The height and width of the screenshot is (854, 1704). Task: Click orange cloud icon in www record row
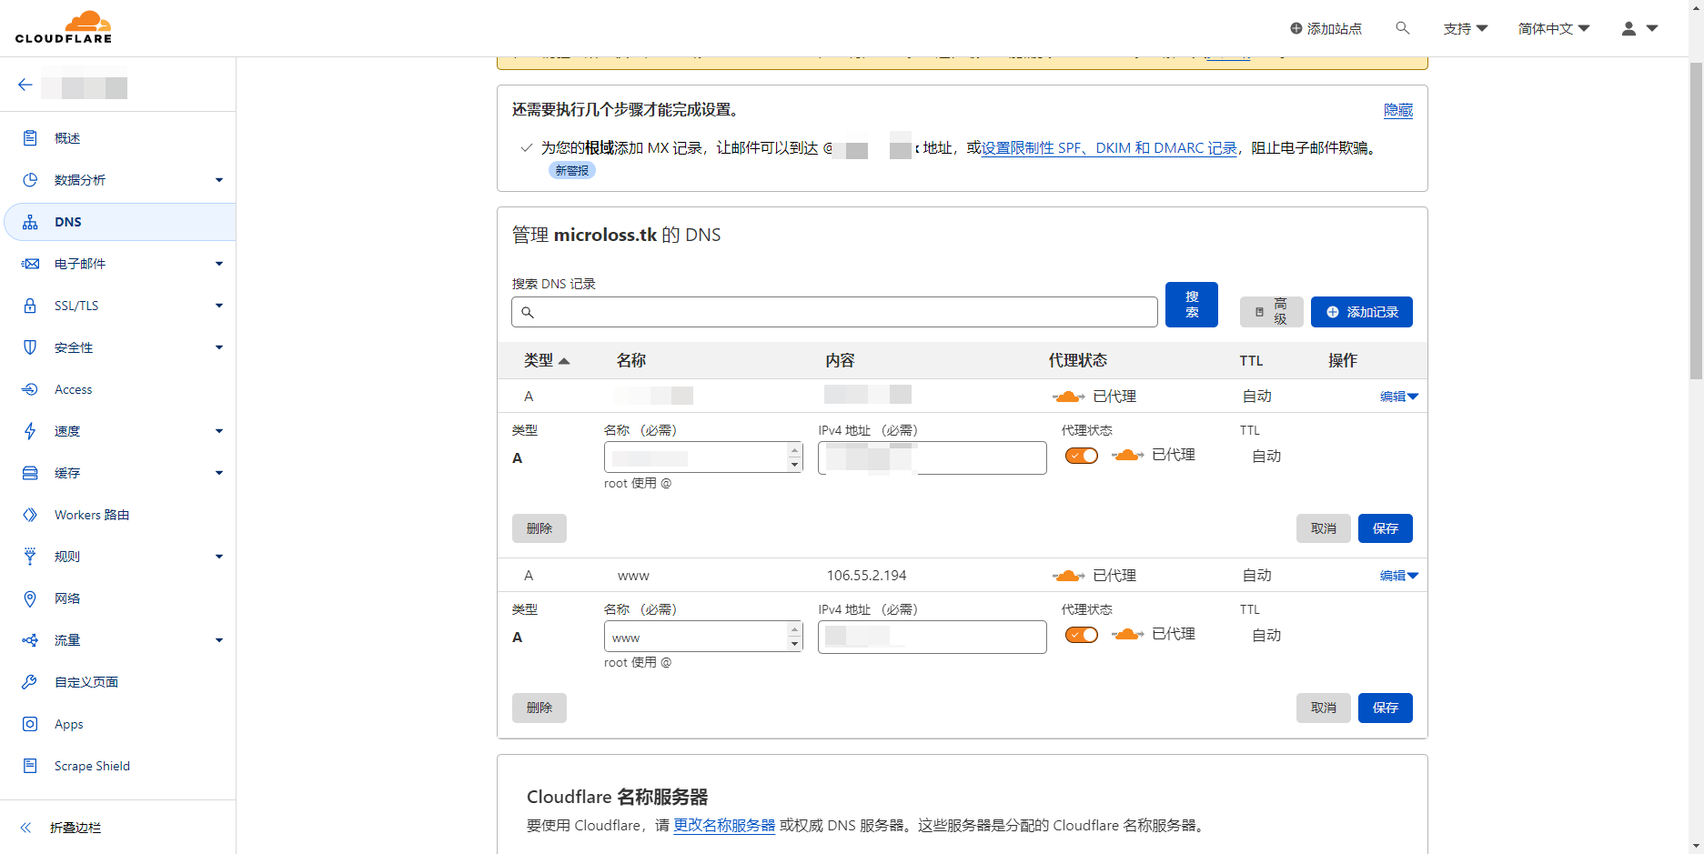pos(1068,576)
